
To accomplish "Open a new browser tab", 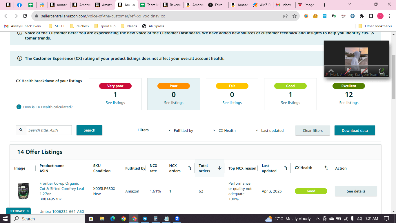I will [324, 5].
